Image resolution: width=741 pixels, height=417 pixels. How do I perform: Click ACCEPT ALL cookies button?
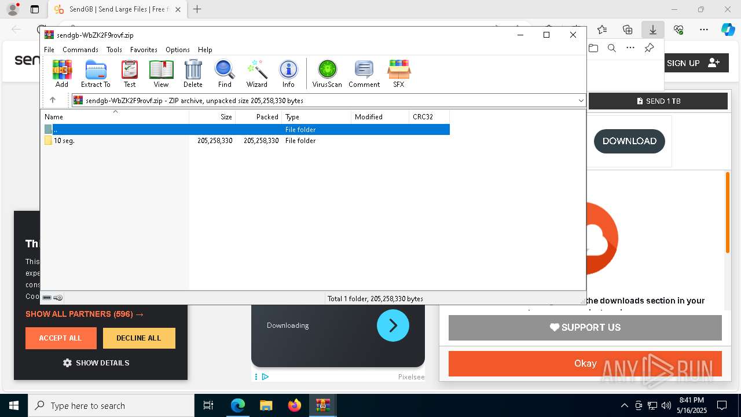pos(61,338)
